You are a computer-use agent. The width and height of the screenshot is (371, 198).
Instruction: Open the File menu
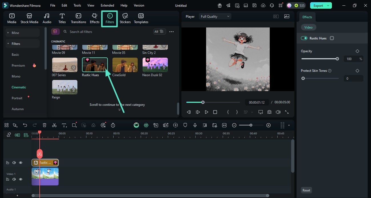[x=53, y=5]
